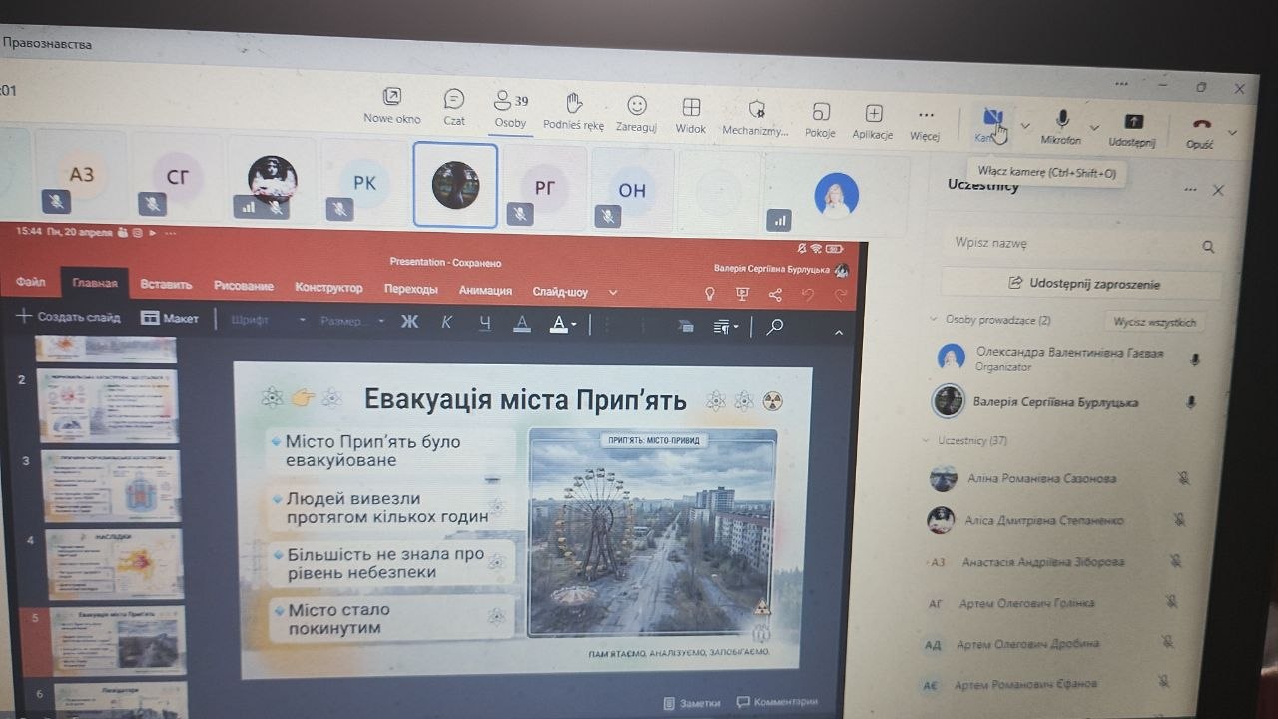Click the Wpisz nazwę search field
1278x719 pixels.
[1068, 244]
